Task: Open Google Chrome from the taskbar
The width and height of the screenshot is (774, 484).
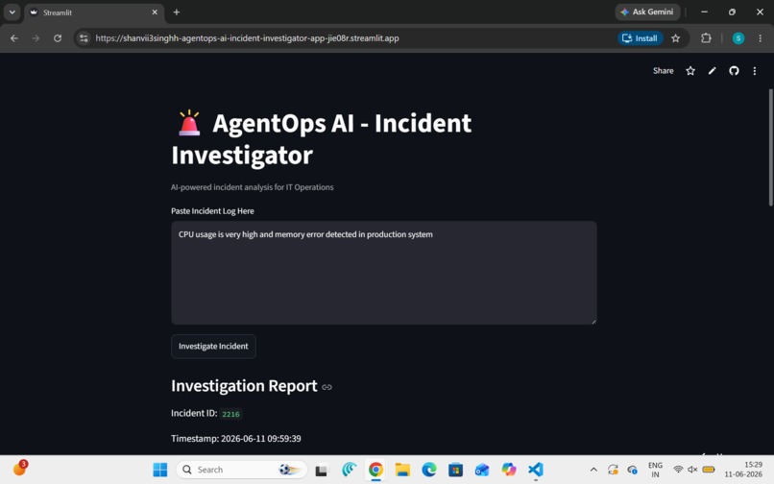Action: (x=375, y=470)
